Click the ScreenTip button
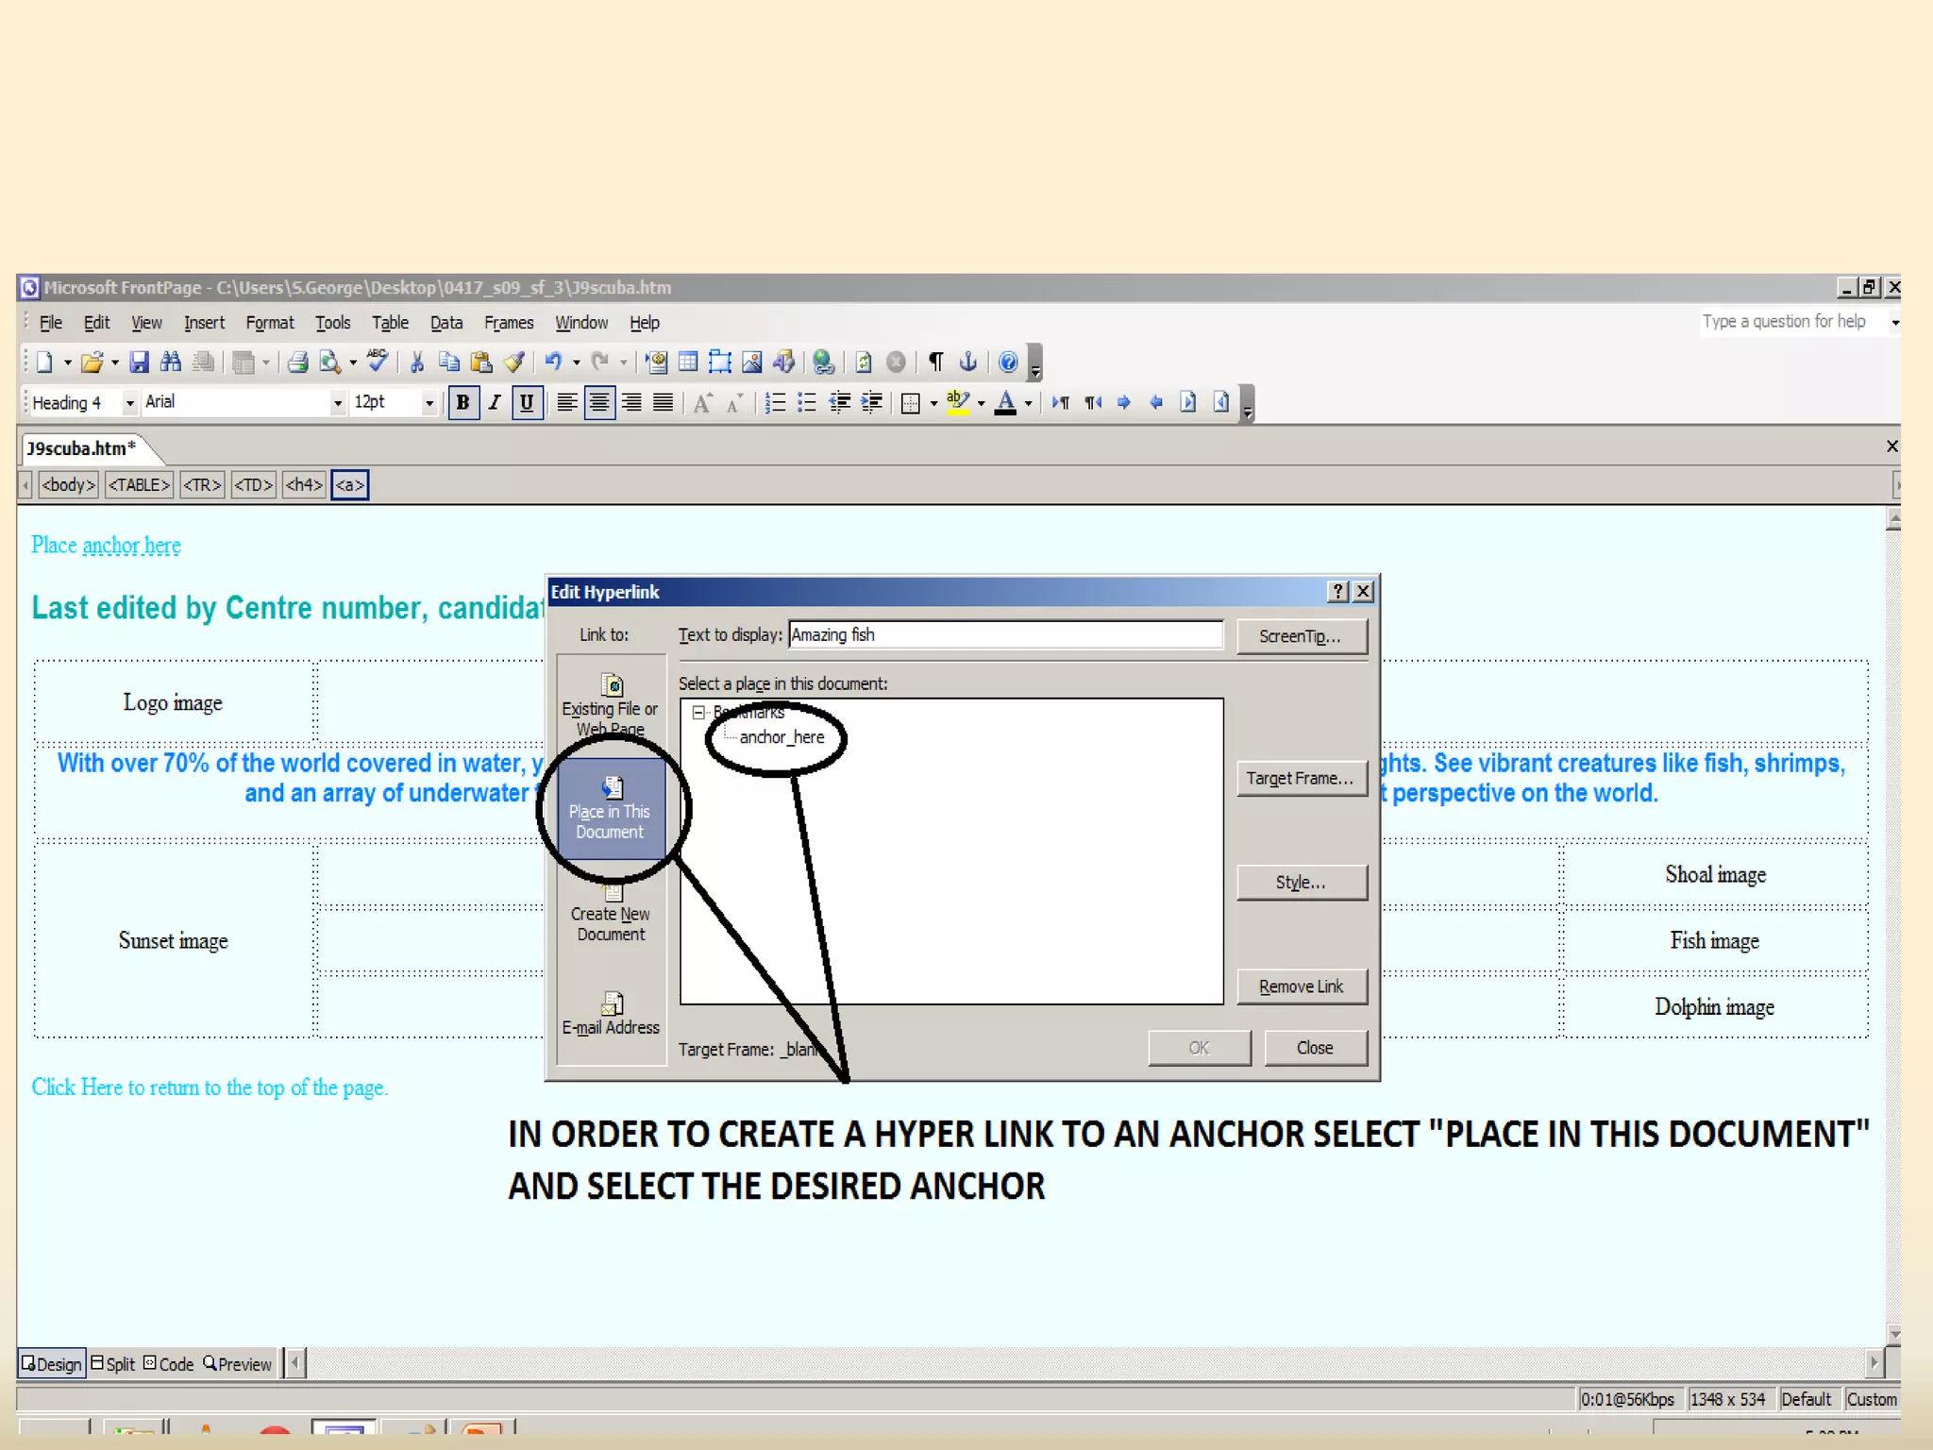This screenshot has width=1933, height=1450. click(x=1301, y=636)
